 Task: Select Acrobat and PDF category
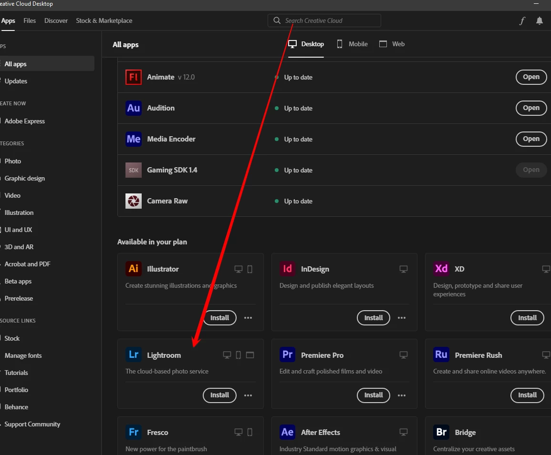[27, 264]
